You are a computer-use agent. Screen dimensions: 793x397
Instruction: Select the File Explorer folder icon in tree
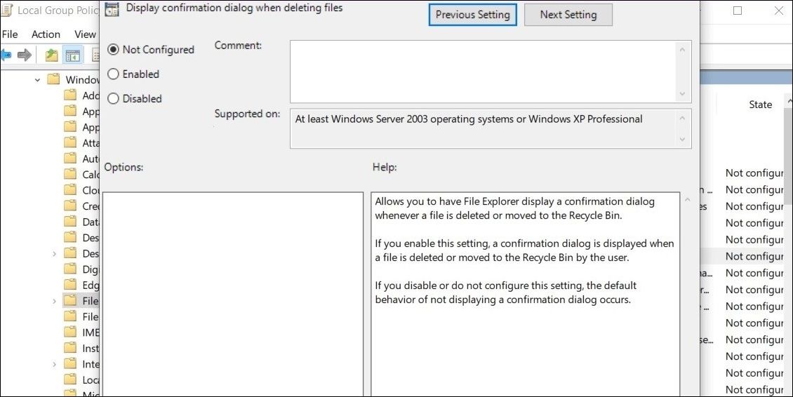70,300
